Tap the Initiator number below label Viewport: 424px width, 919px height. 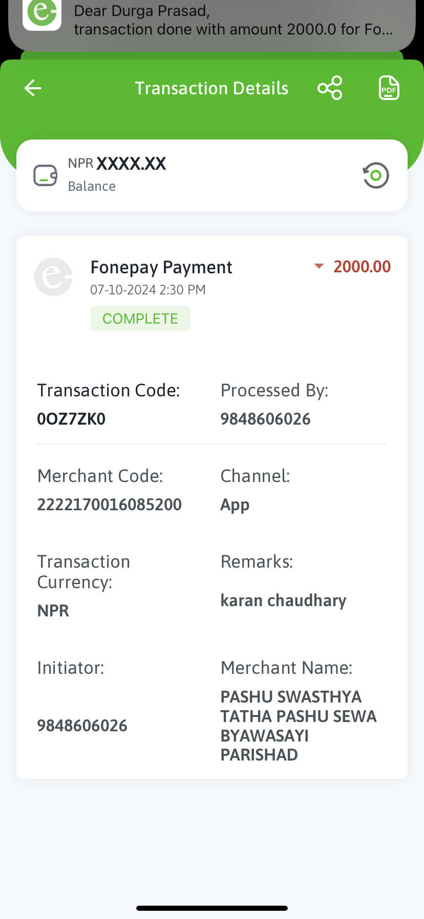click(x=82, y=726)
